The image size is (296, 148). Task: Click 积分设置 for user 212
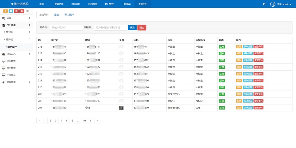(248, 74)
